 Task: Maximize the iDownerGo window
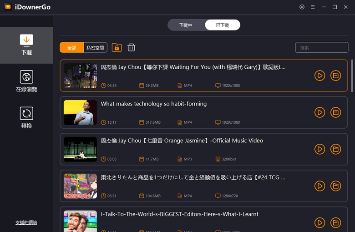[335, 7]
